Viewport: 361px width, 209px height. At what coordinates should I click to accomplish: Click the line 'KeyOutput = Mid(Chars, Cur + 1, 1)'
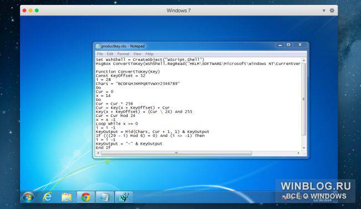click(x=152, y=132)
